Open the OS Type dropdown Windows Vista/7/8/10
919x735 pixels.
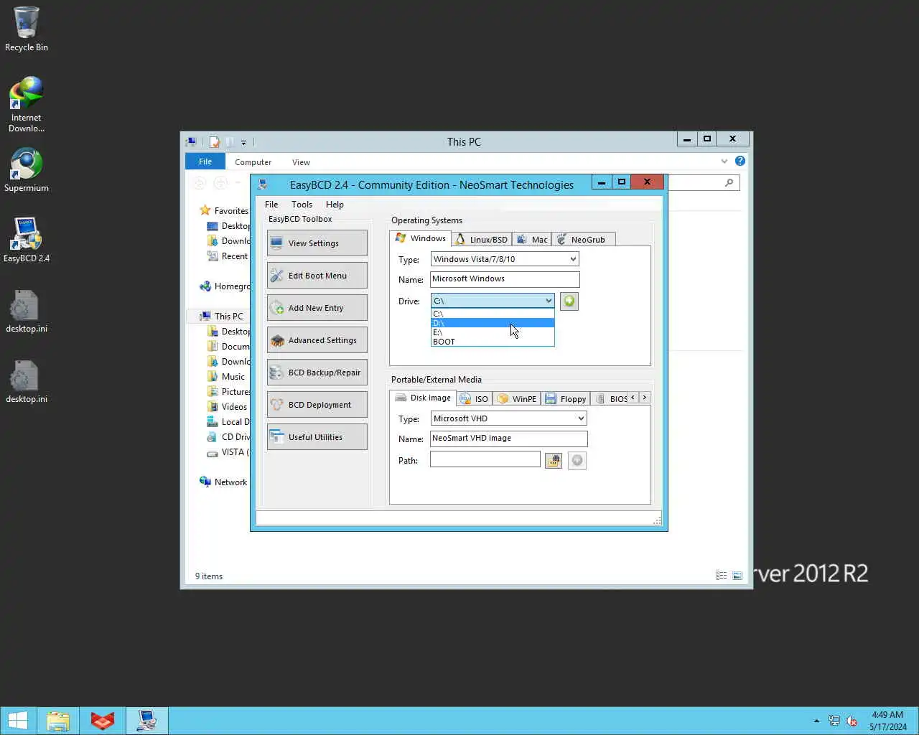pos(505,259)
